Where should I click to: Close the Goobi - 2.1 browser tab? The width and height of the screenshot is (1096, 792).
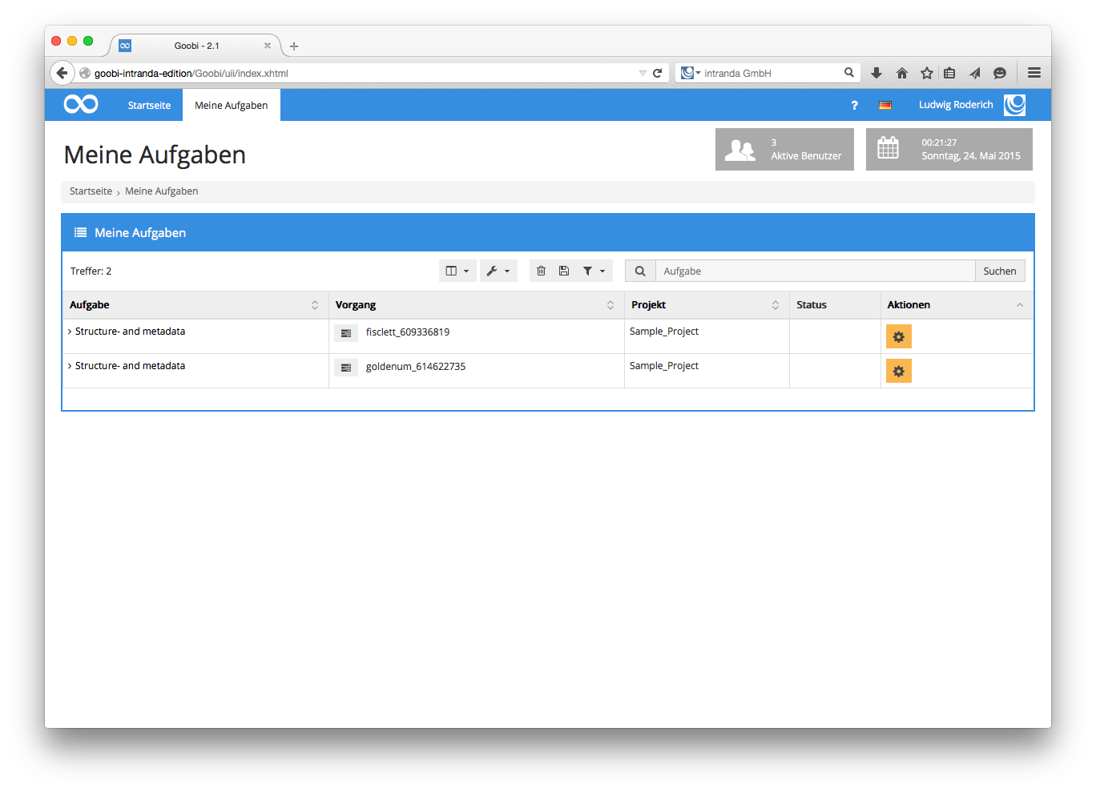point(268,46)
